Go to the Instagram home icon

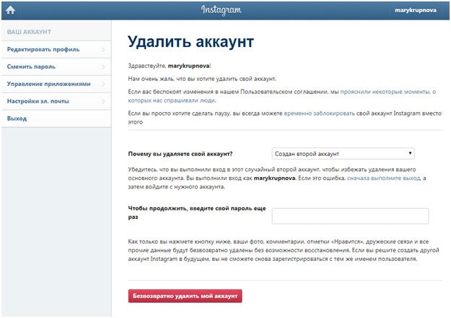(x=10, y=10)
